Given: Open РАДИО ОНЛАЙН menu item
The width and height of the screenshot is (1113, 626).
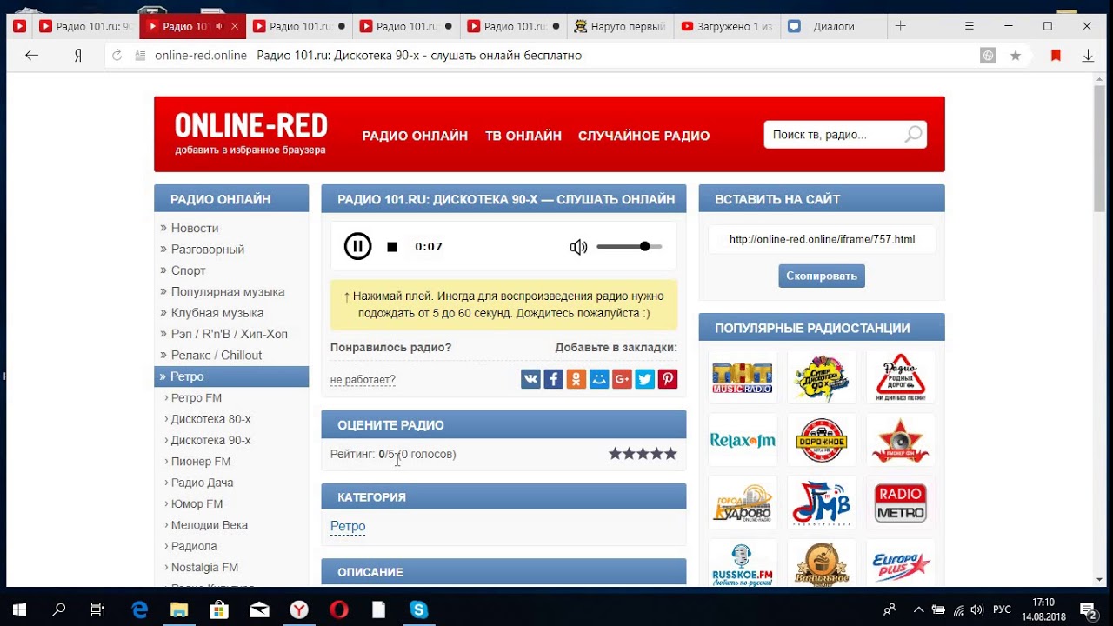Looking at the screenshot, I should pos(415,136).
